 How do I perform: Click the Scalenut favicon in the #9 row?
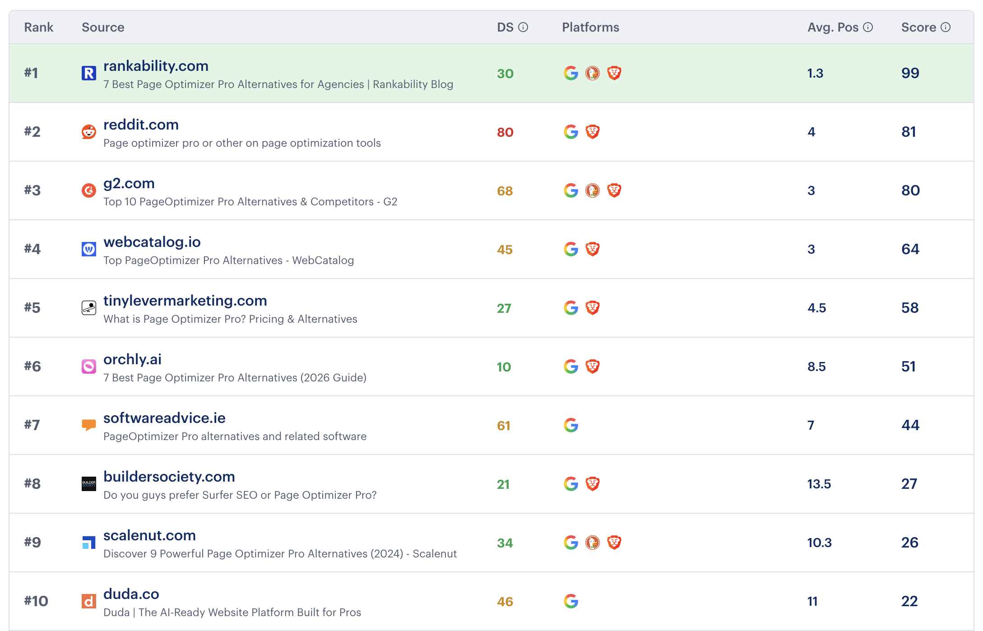(88, 543)
